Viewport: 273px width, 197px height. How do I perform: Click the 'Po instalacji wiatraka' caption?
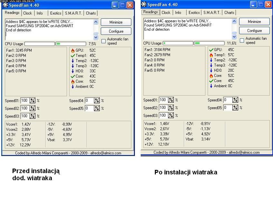186,172
